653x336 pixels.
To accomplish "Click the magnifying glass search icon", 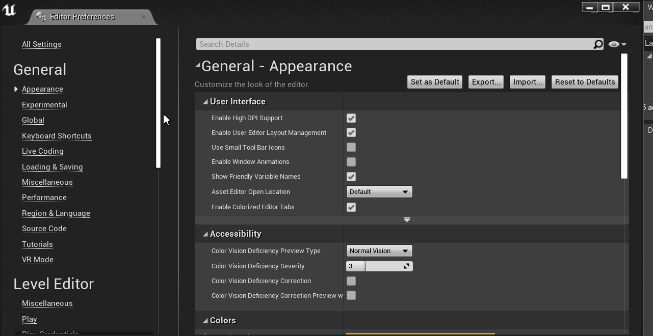I will [597, 44].
